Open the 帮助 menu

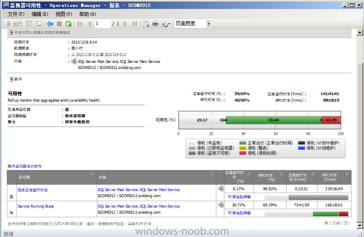[87, 14]
